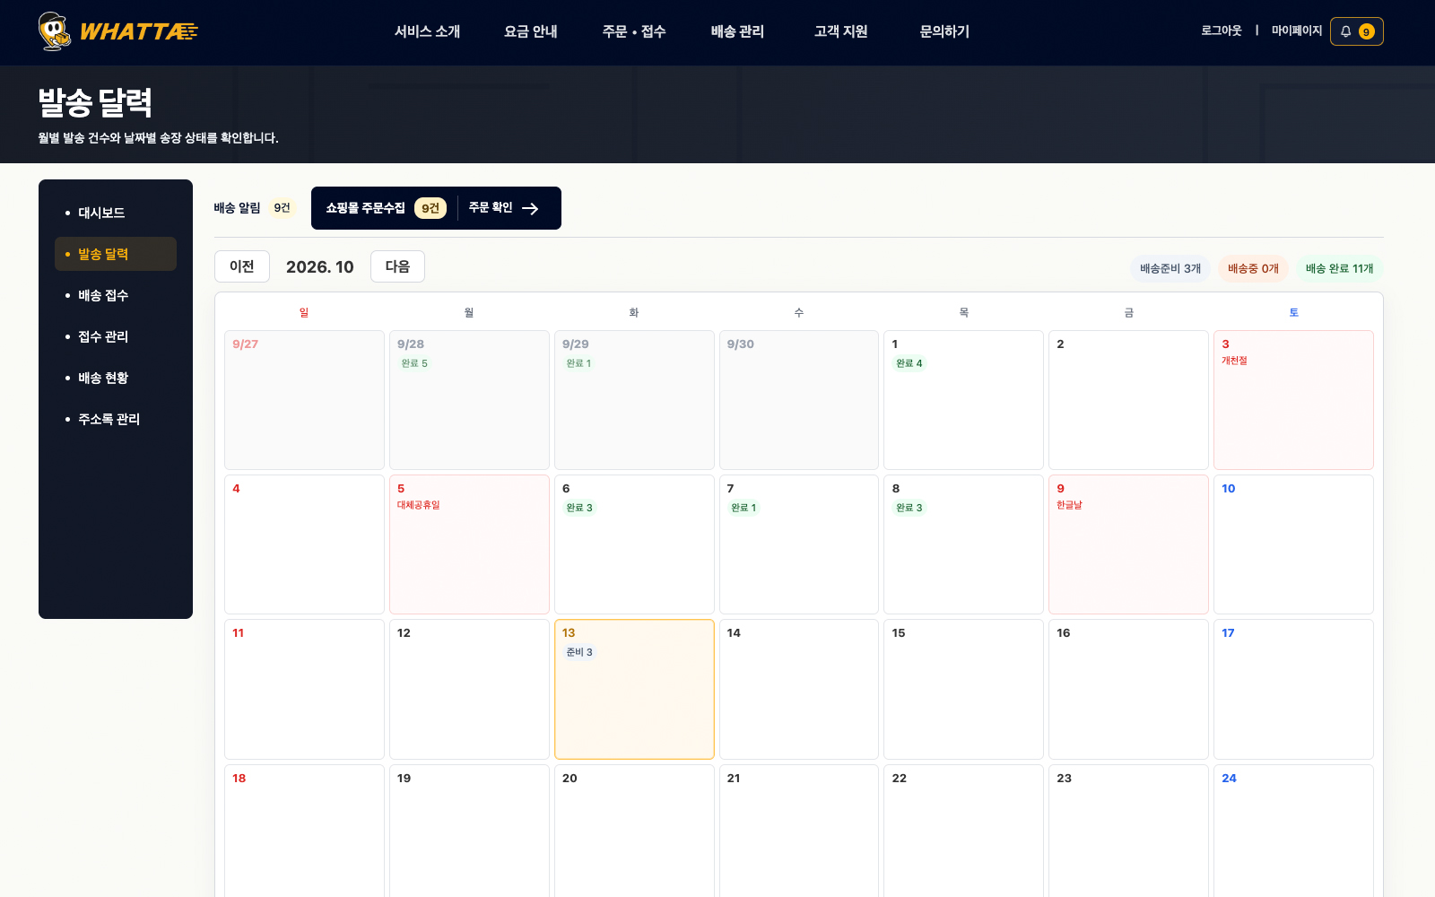Click the 이전 month button
The image size is (1435, 897).
pyautogui.click(x=242, y=266)
